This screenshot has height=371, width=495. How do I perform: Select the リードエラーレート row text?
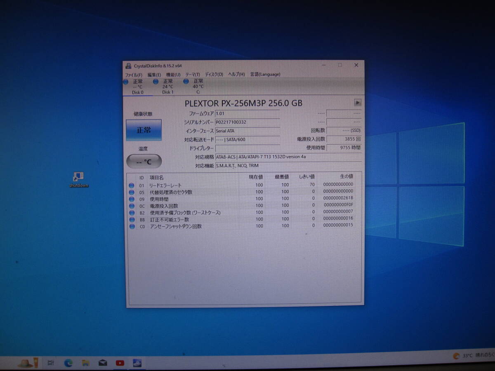(x=165, y=185)
